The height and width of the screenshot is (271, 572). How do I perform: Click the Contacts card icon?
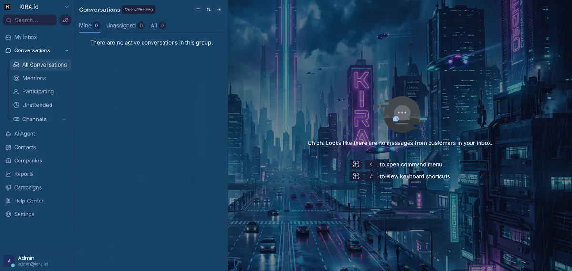click(8, 147)
